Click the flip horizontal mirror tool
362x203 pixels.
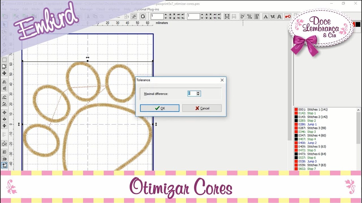tap(4, 82)
